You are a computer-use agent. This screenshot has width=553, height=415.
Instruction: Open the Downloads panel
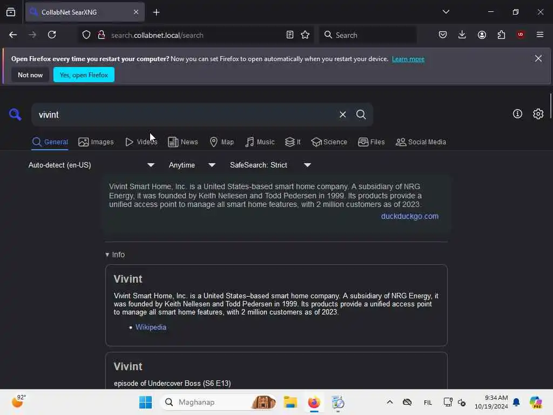[462, 35]
